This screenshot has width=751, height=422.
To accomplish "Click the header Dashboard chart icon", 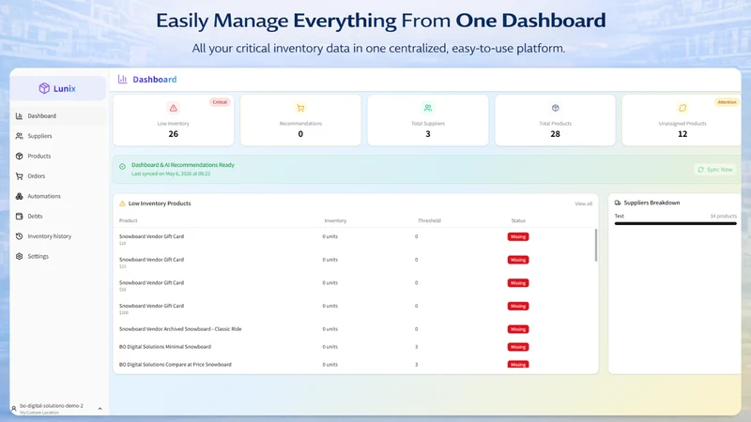I will coord(123,79).
